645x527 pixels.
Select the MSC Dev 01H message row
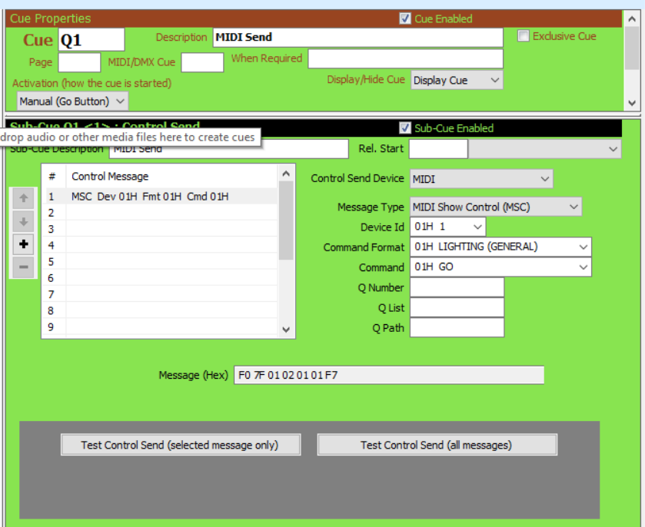point(161,197)
